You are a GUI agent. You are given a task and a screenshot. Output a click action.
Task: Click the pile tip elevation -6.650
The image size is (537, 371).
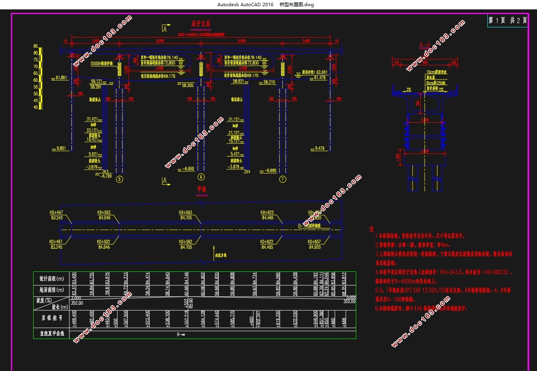click(x=188, y=169)
